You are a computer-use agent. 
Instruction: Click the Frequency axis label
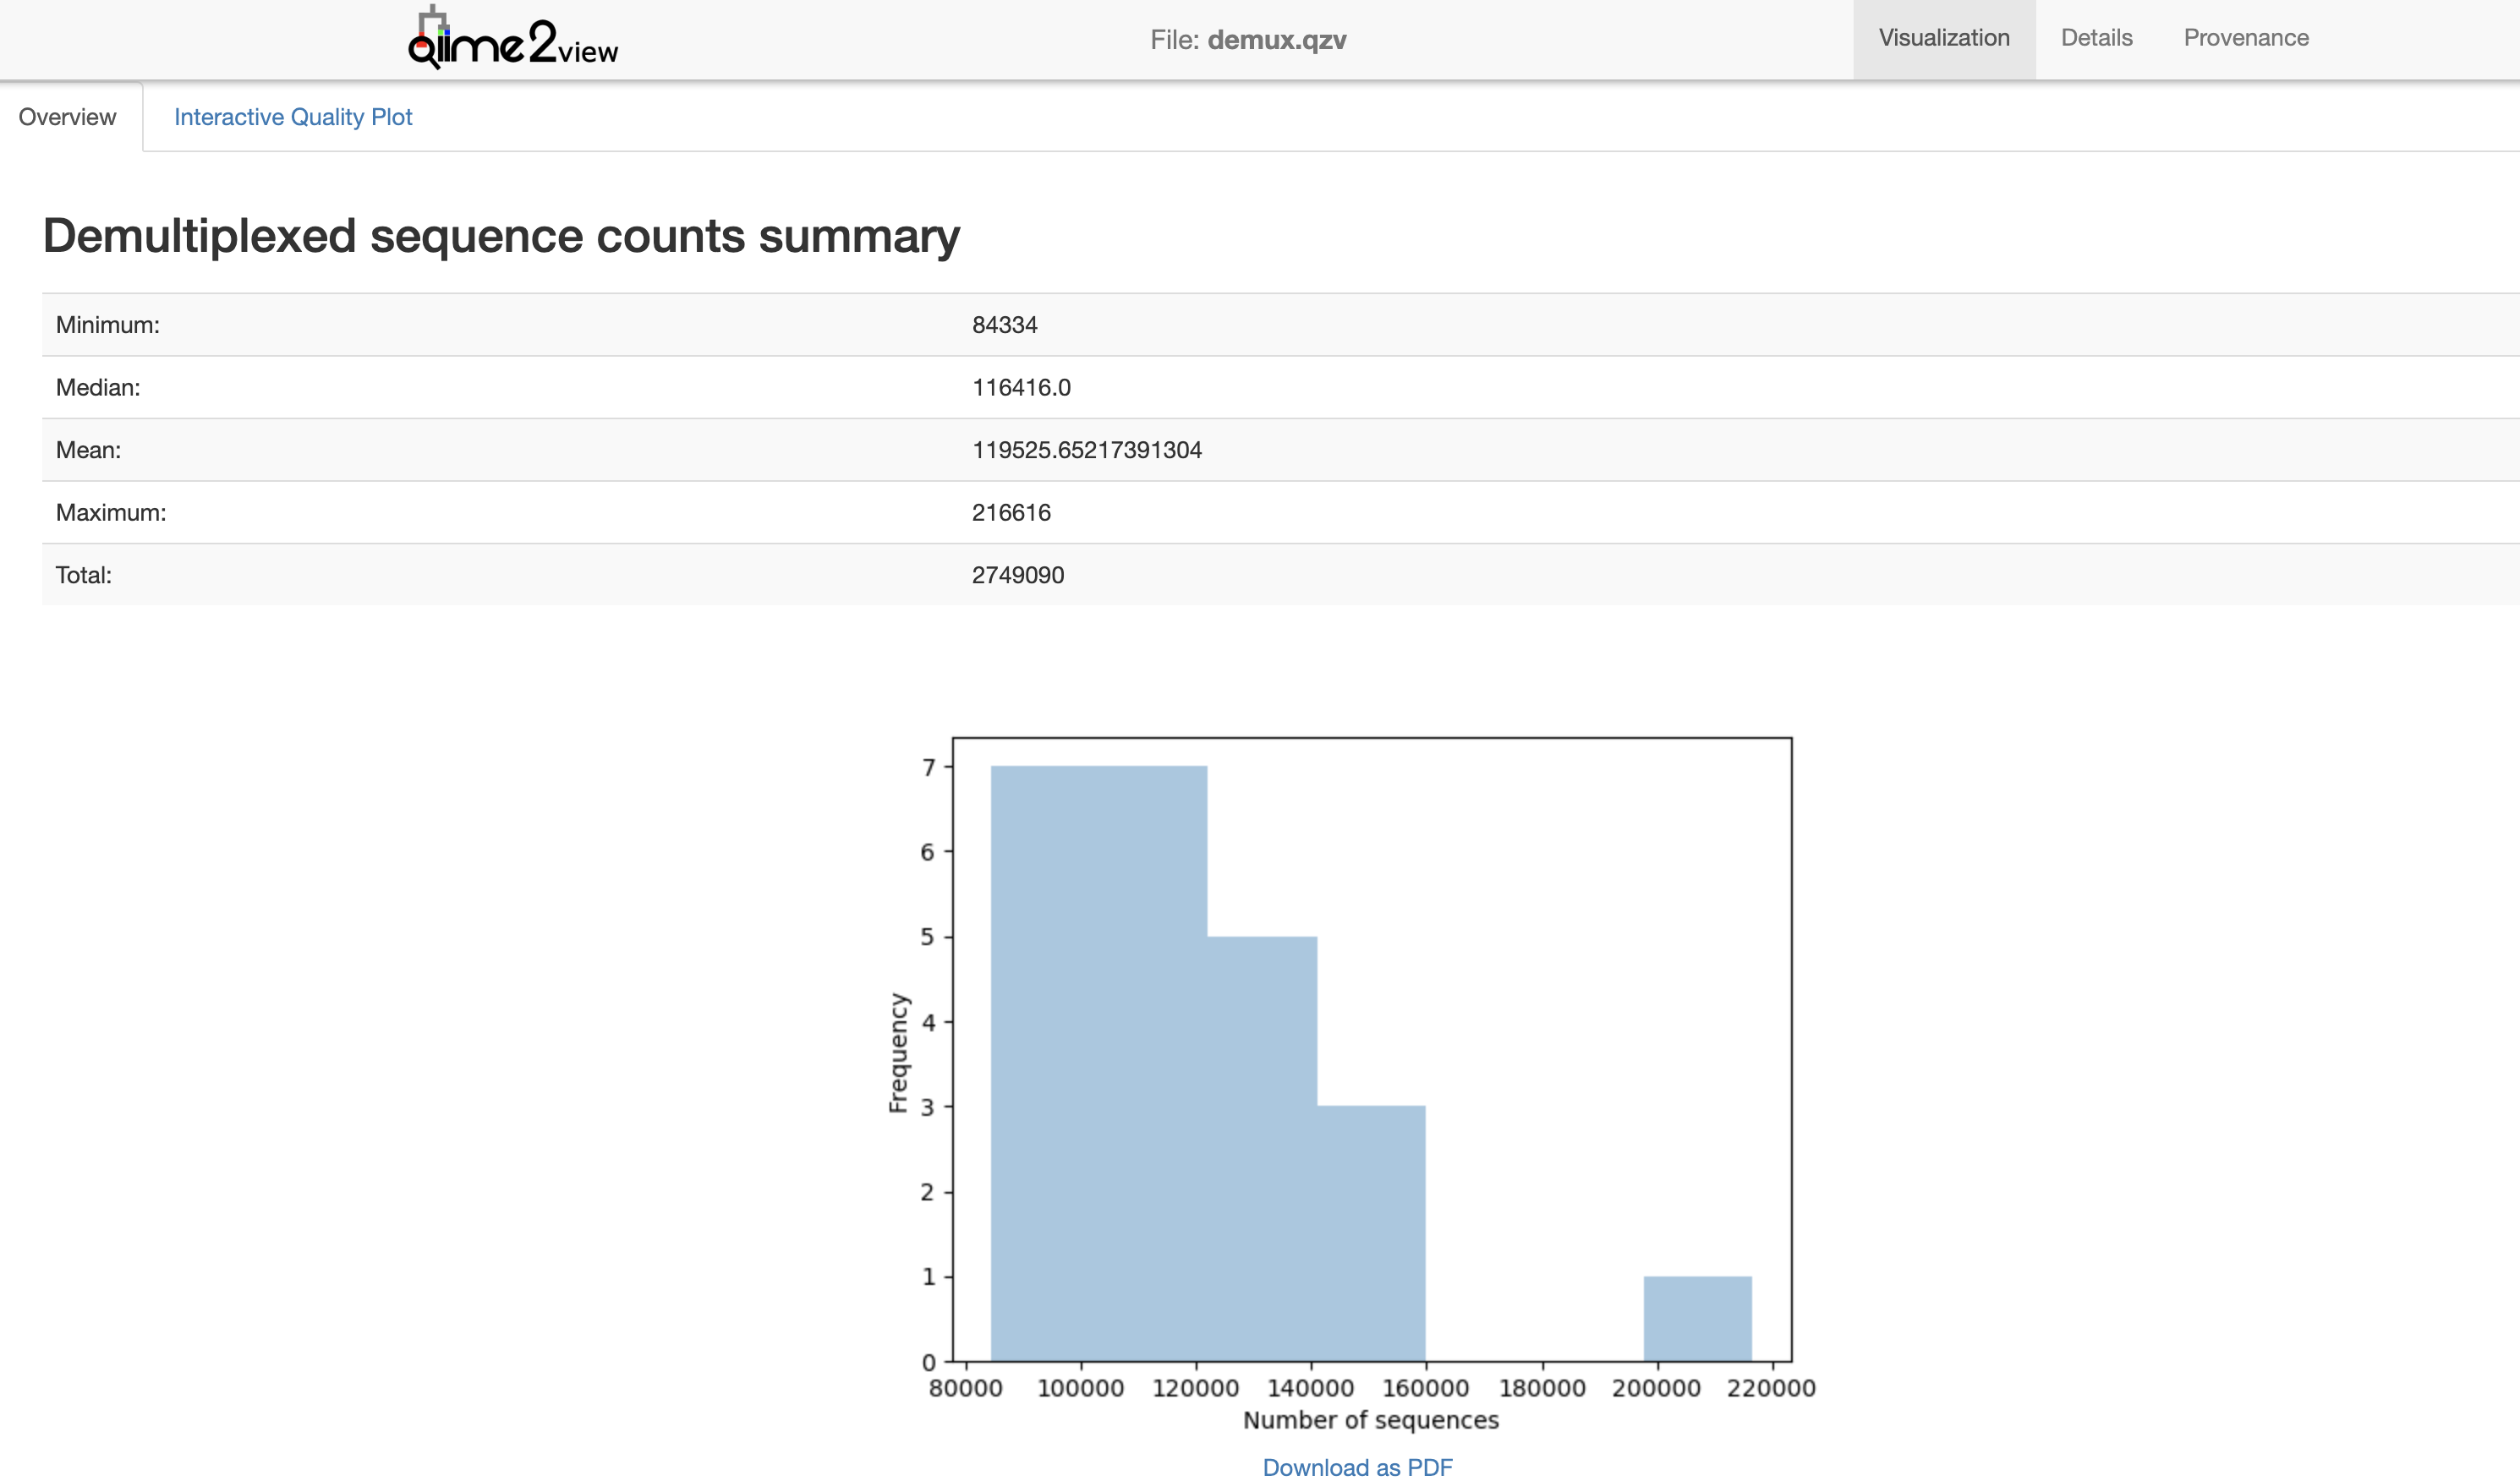coord(898,1052)
